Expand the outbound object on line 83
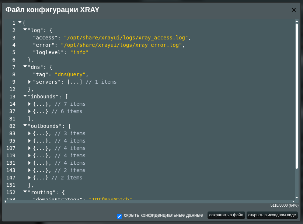The width and height of the screenshot is (303, 224). click(29, 133)
